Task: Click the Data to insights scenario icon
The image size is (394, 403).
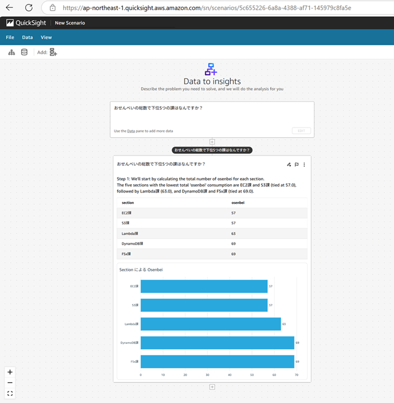Action: coord(211,69)
